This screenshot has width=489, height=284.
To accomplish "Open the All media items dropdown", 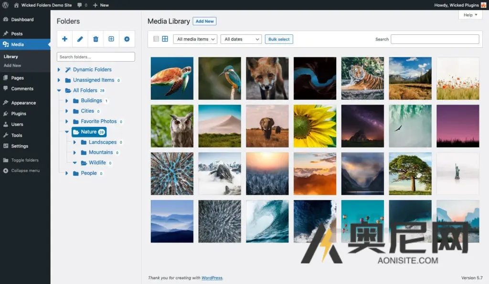I will [195, 39].
